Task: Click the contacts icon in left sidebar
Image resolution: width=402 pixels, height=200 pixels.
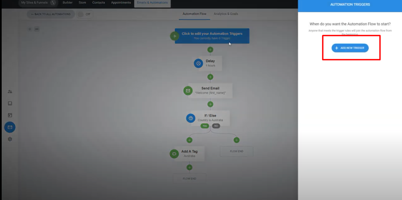Action: (x=10, y=92)
